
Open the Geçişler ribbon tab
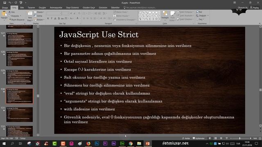coord(42,8)
